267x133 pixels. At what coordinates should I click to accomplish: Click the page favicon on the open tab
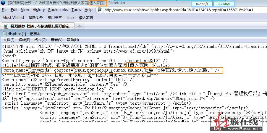coord(6,26)
